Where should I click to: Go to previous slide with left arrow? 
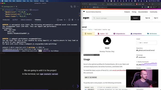tap(73, 86)
